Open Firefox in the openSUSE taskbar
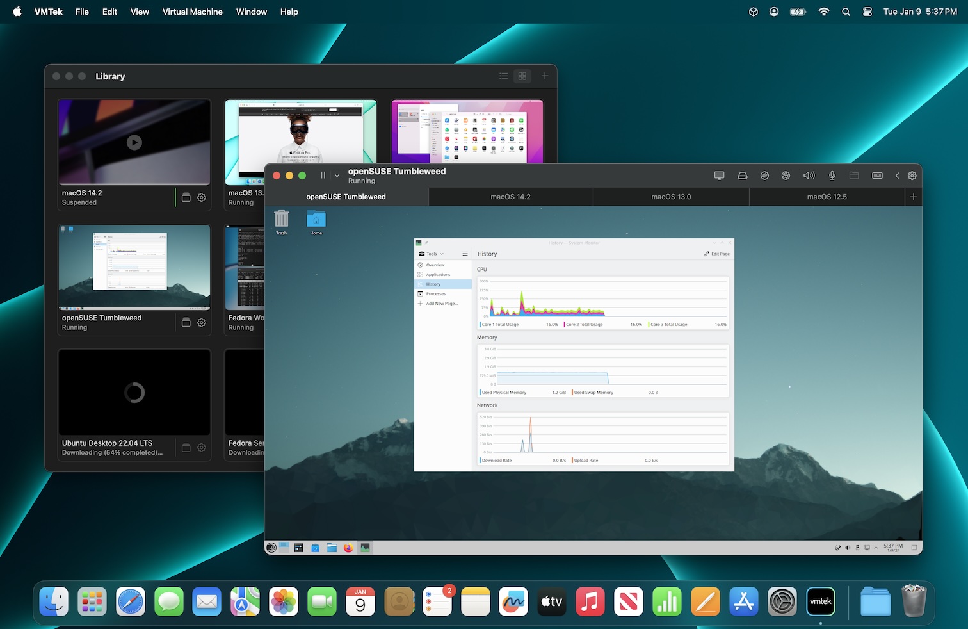Screen dimensions: 968x629 tap(348, 548)
